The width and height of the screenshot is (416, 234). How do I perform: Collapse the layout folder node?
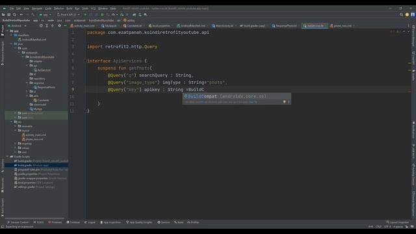[x=16, y=131]
